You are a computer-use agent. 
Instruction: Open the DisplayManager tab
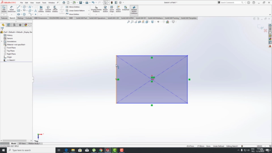(x=25, y=25)
